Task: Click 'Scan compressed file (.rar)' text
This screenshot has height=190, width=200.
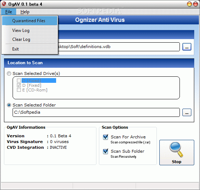Action: (x=130, y=142)
